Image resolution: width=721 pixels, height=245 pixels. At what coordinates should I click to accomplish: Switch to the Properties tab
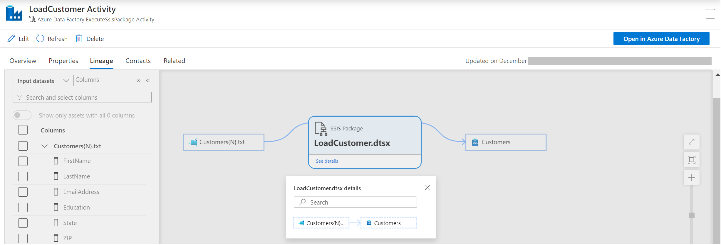click(63, 61)
